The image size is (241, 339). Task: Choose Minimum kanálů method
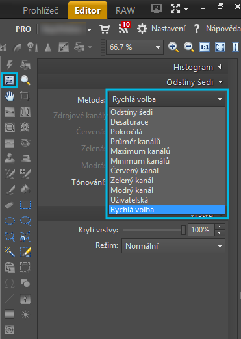click(167, 161)
